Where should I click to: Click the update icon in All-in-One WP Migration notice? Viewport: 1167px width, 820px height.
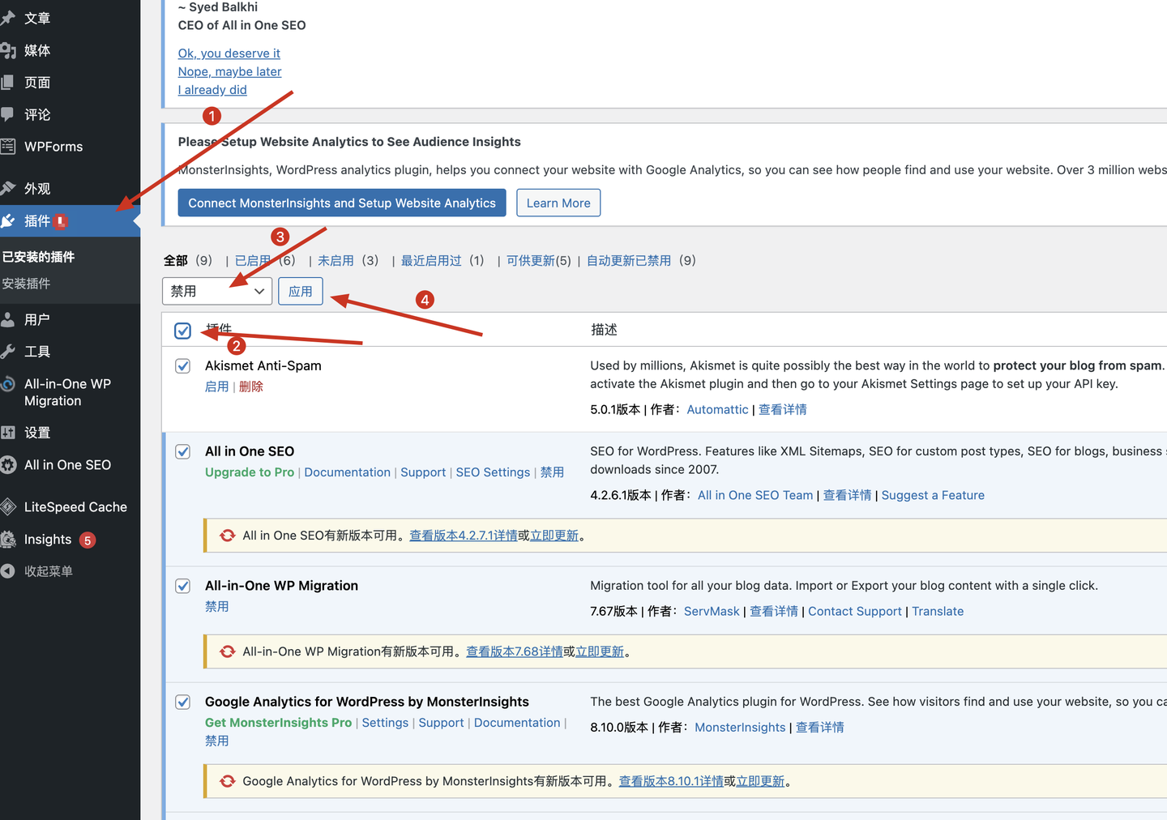pos(228,651)
